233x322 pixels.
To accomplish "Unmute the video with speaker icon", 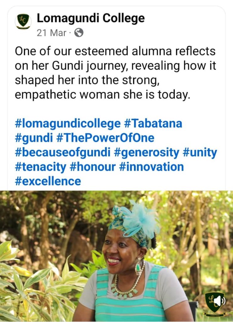I will (x=219, y=301).
